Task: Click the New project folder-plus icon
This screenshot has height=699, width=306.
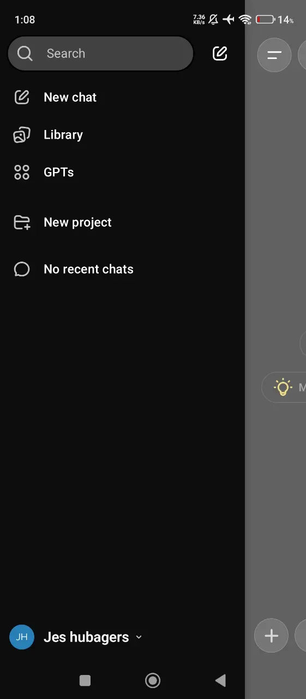Action: [x=22, y=222]
